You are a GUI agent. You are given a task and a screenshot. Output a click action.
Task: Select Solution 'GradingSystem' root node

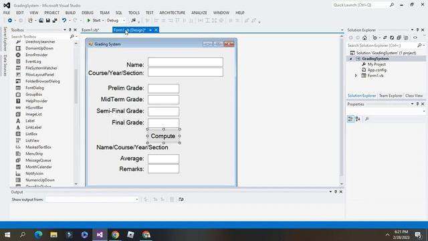click(x=386, y=53)
